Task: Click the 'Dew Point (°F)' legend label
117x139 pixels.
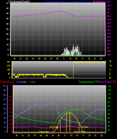Action: click(107, 82)
